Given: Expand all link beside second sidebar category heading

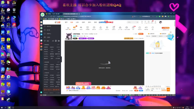Looking at the screenshot, I should (59, 62).
